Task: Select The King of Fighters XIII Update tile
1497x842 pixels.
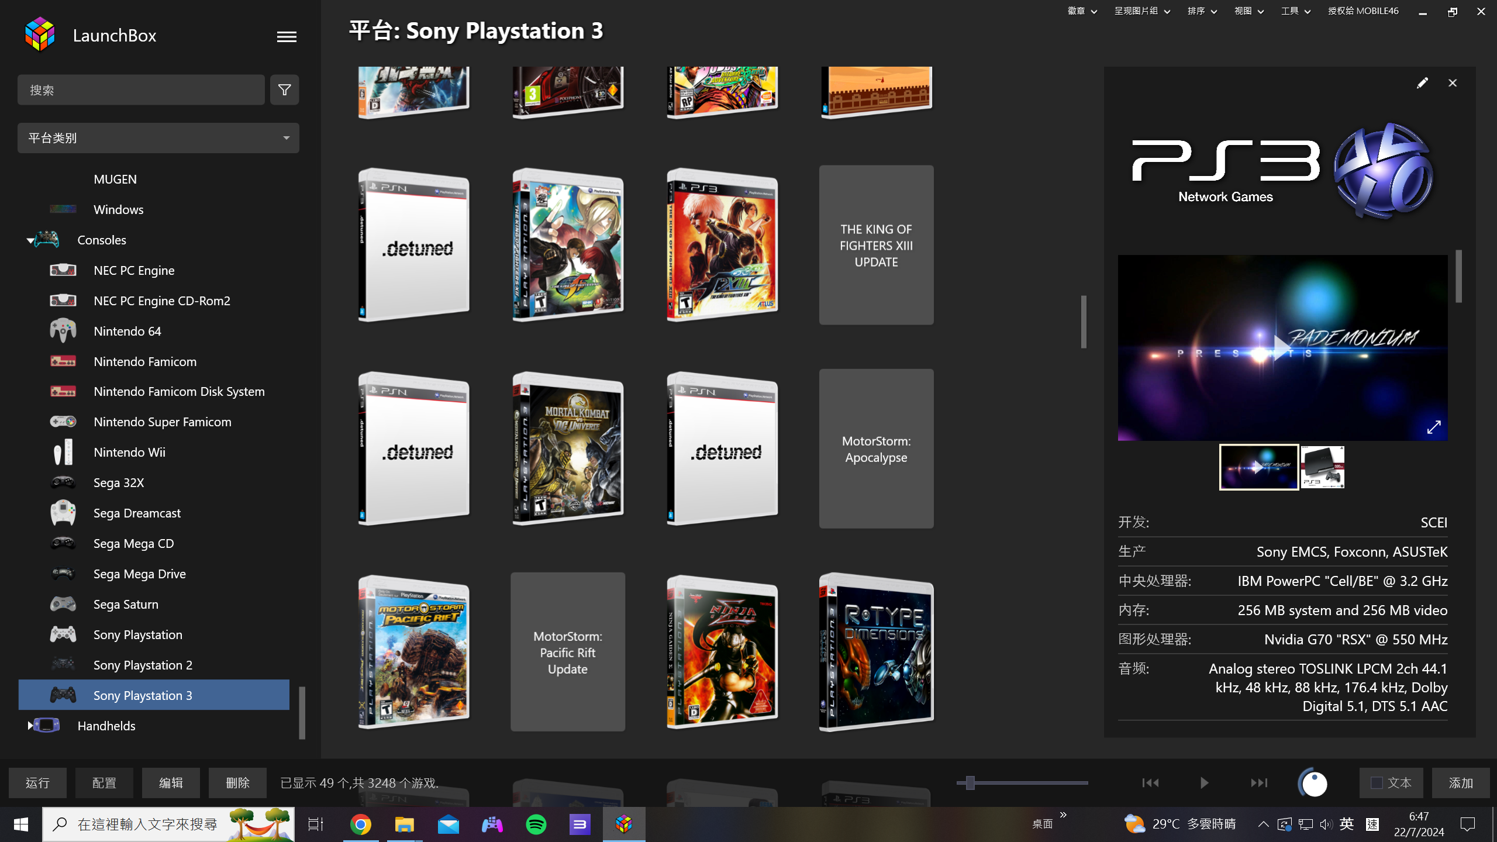Action: click(876, 245)
